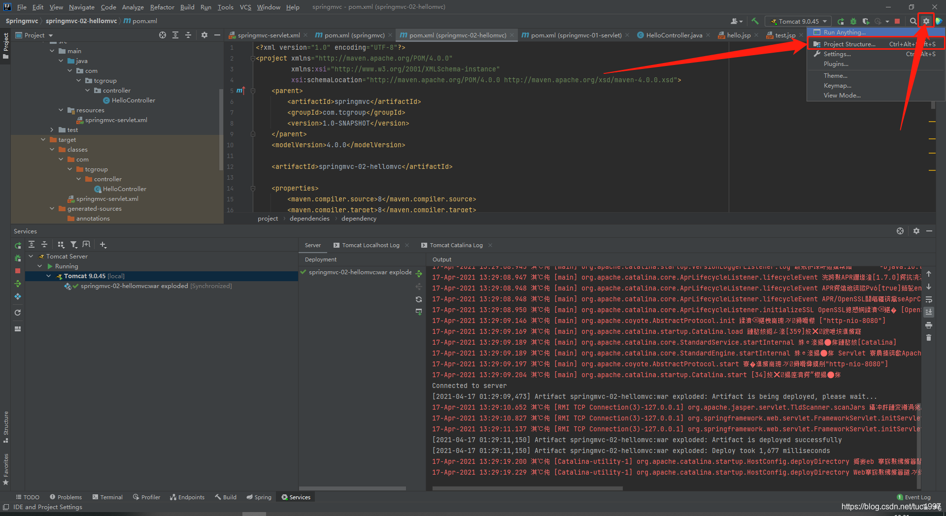The image size is (946, 516).
Task: Click Select Opened File target icon in Project panel
Action: [163, 35]
